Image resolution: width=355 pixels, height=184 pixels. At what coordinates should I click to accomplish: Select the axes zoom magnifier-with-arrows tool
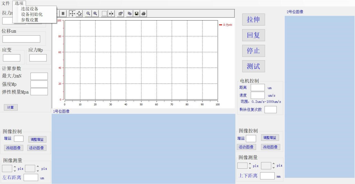[x=79, y=13]
